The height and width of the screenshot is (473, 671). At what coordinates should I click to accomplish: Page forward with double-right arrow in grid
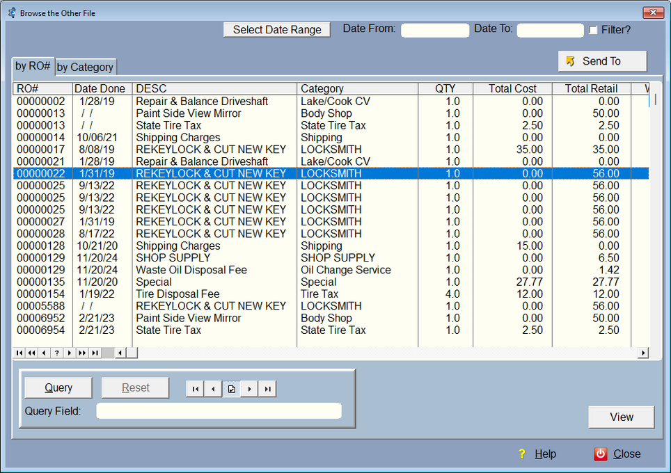tap(82, 353)
